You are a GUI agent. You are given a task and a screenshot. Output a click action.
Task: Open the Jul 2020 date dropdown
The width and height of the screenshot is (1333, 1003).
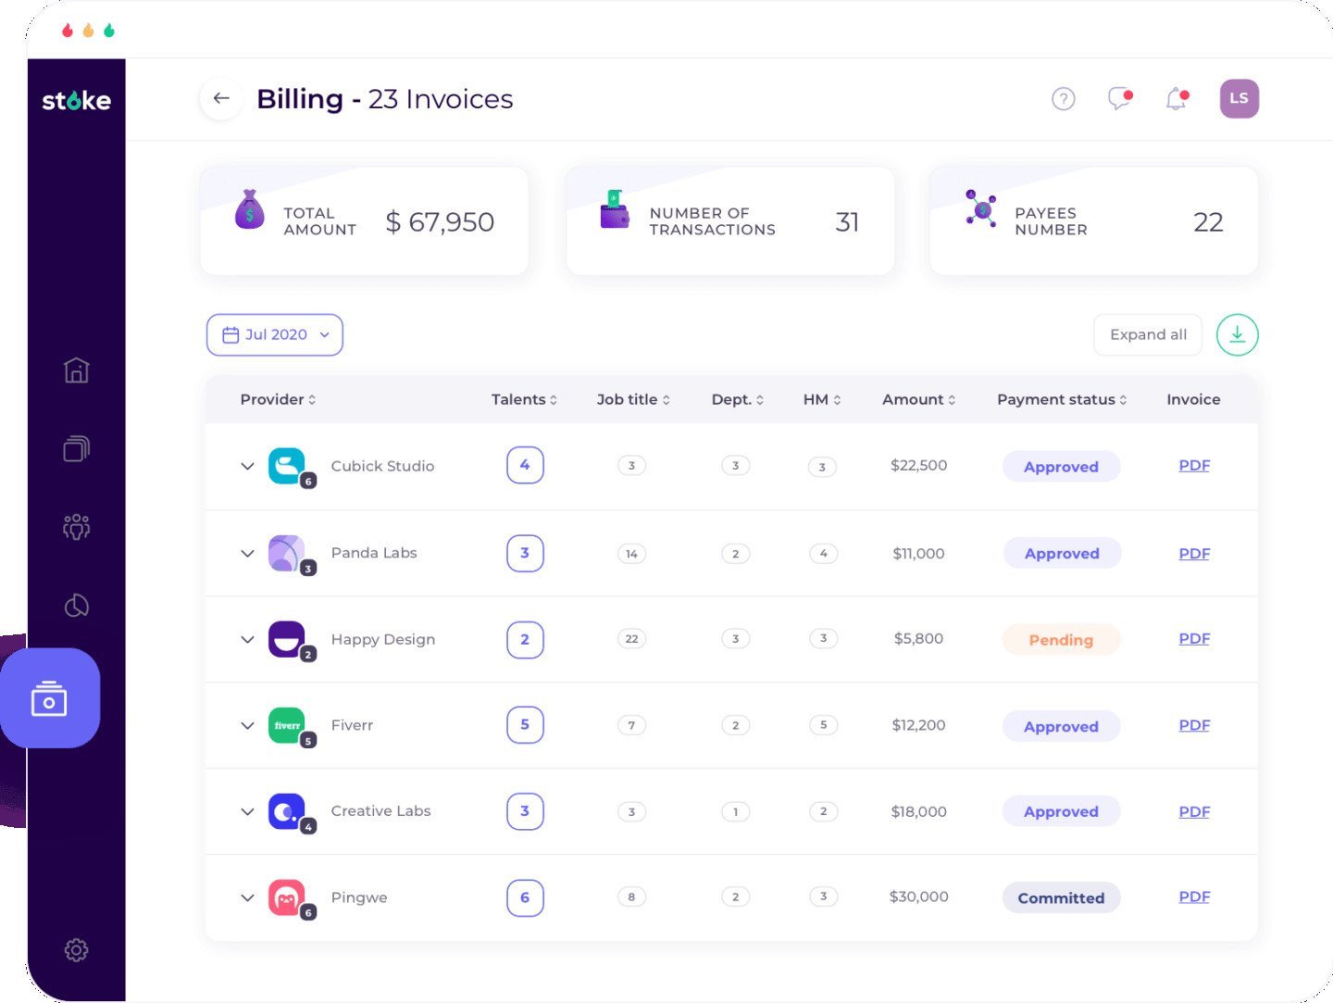275,335
